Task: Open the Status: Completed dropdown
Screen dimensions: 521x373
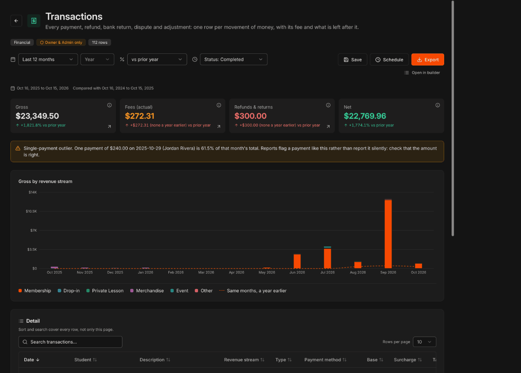Action: (x=234, y=59)
